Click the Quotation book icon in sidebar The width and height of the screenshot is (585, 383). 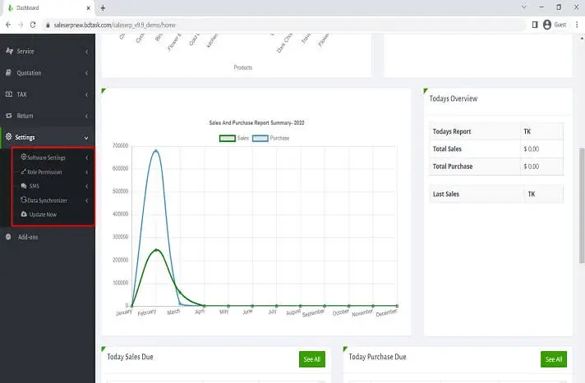point(9,73)
